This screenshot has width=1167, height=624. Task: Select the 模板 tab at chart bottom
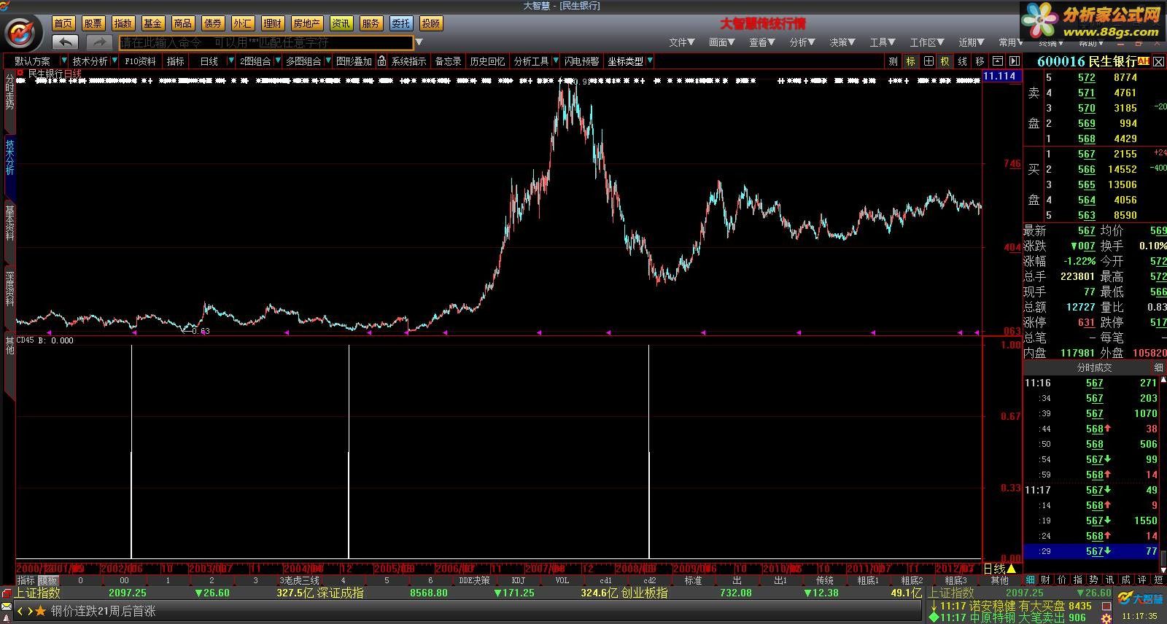pos(48,580)
